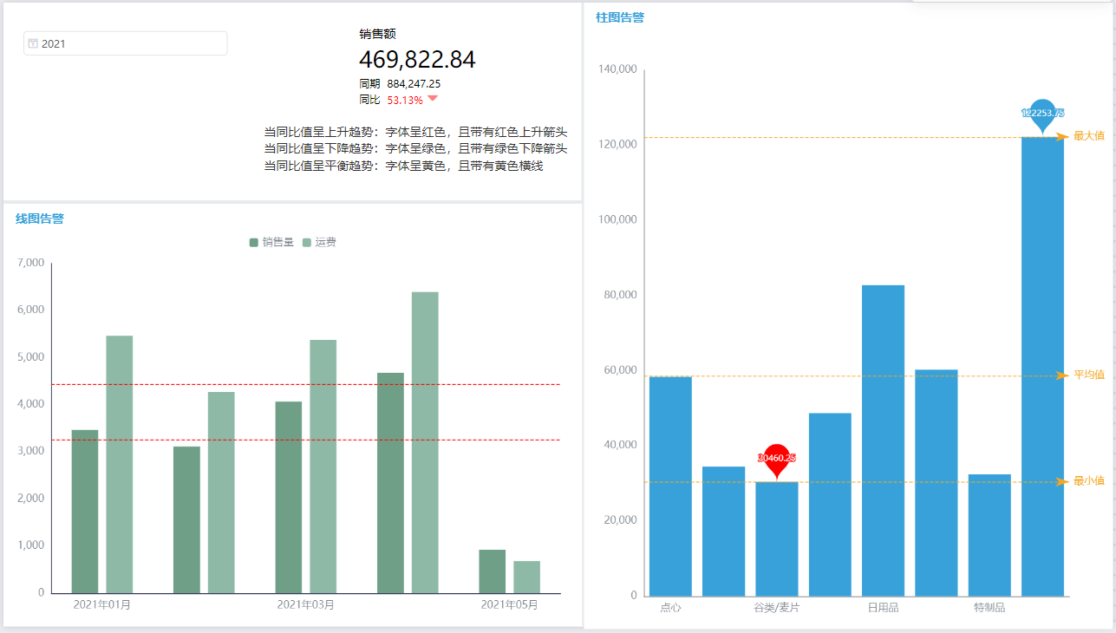Click the 2021年03月 x-axis label
The width and height of the screenshot is (1116, 633).
(x=306, y=604)
